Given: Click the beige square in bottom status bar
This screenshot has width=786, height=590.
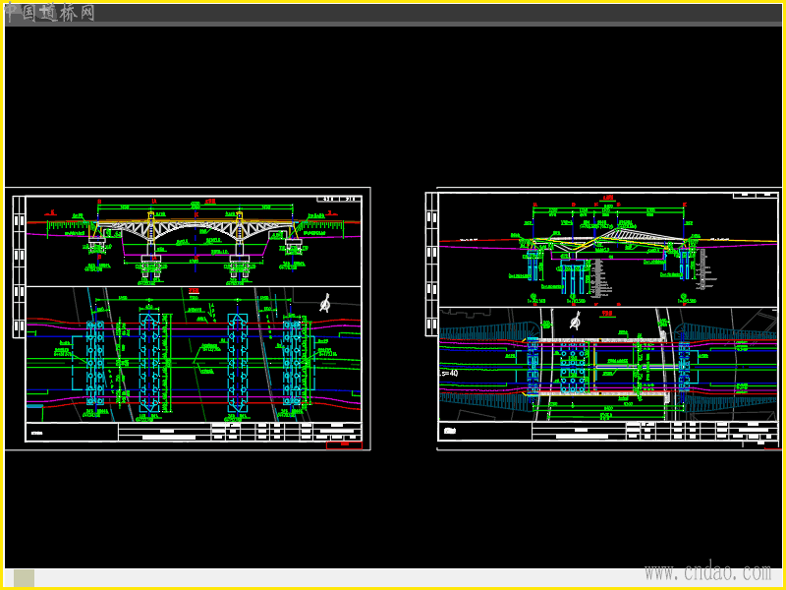Looking at the screenshot, I should pos(24,578).
